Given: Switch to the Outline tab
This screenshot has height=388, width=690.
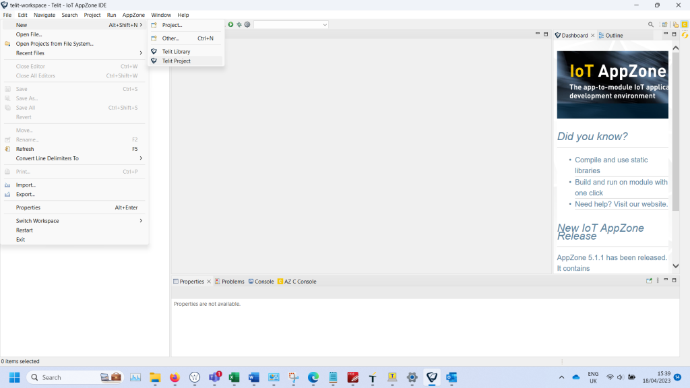Looking at the screenshot, I should (610, 36).
